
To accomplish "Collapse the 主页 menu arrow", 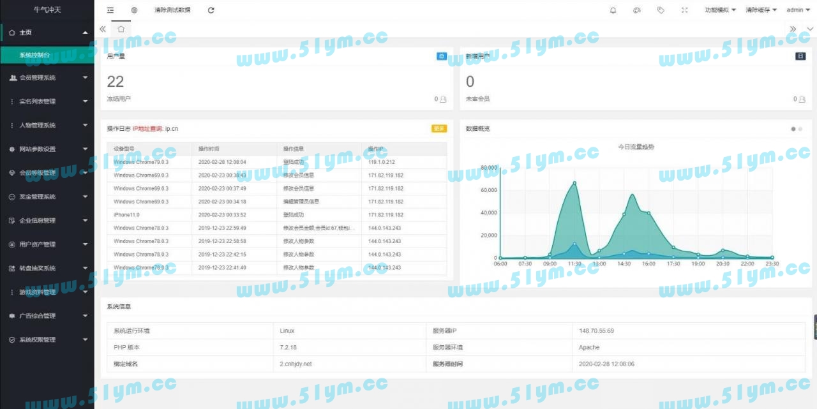I will point(86,33).
